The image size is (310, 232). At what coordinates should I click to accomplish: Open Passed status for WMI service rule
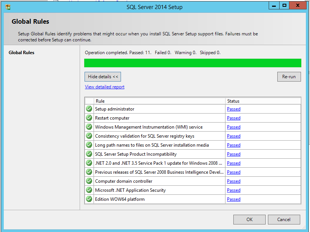234,127
